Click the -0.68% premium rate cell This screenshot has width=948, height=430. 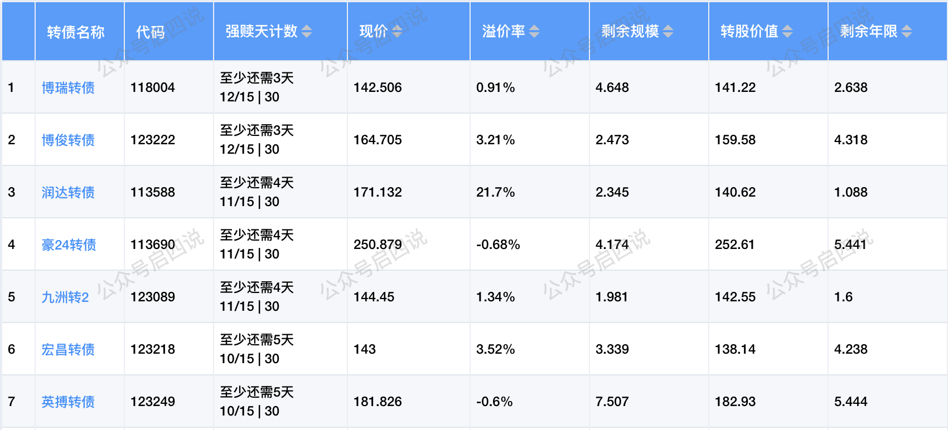(498, 245)
